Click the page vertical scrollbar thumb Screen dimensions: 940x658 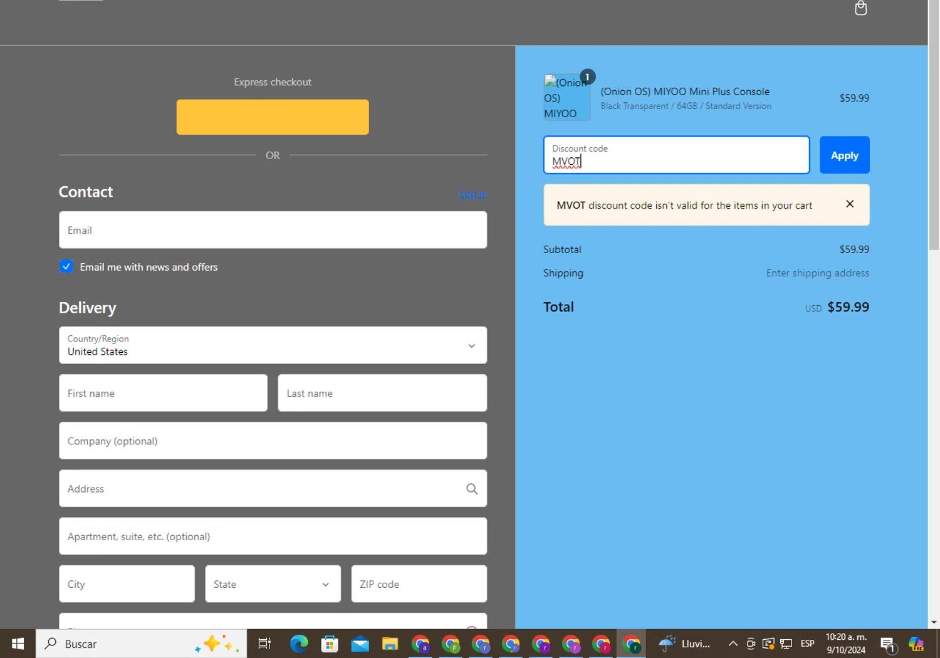click(x=934, y=125)
